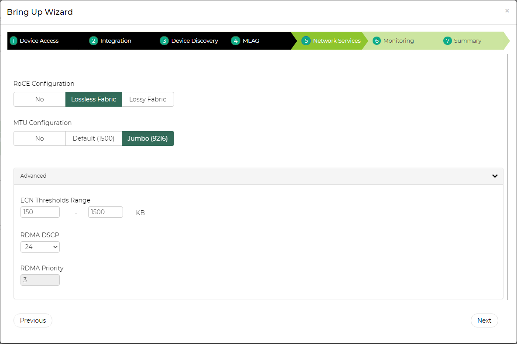Collapse the Advanced section chevron
Screen dimensions: 517x344
point(495,176)
